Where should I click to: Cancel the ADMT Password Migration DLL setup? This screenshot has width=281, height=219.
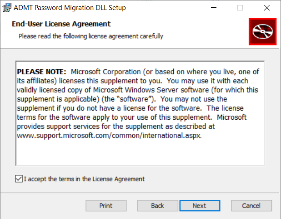pyautogui.click(x=251, y=205)
